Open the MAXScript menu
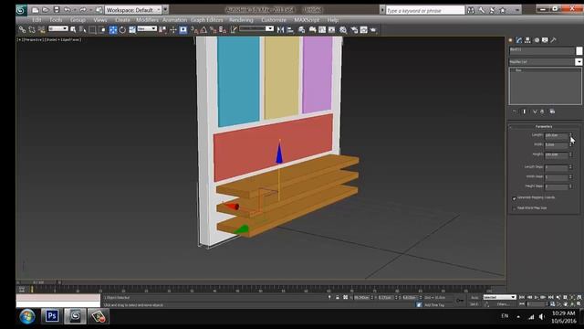 pos(307,20)
